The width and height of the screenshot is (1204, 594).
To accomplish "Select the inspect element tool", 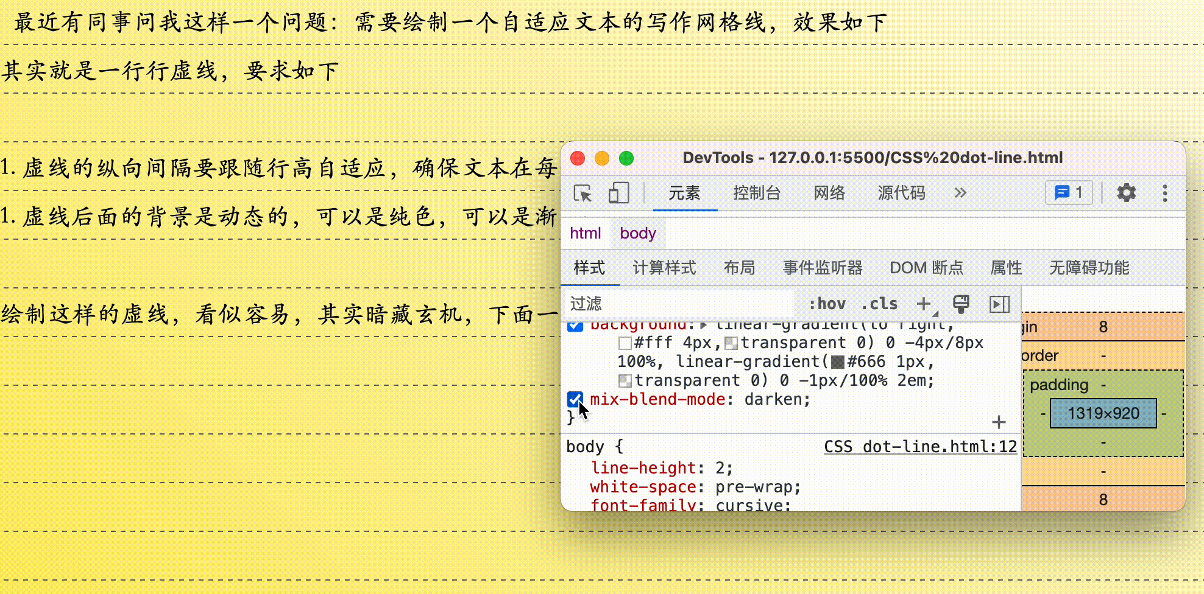I will 584,194.
